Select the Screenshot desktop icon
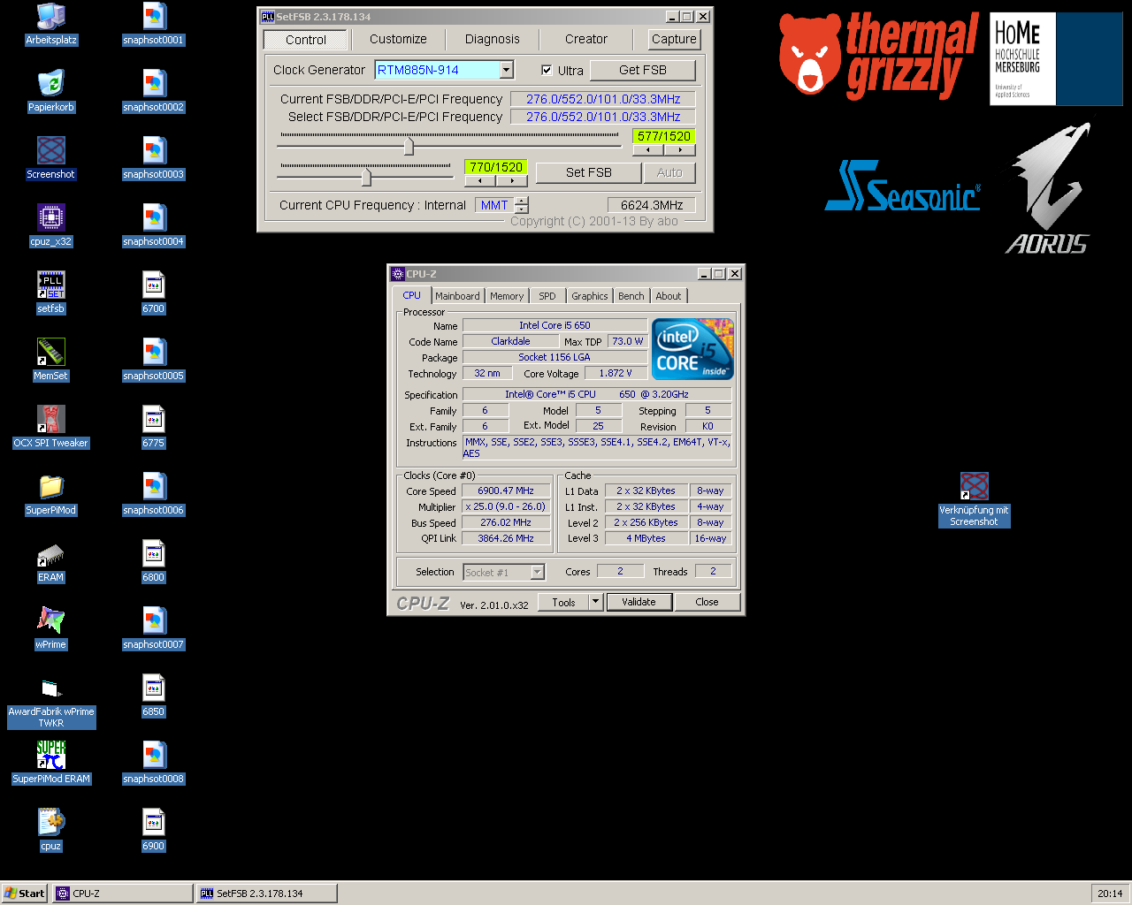The width and height of the screenshot is (1132, 905). 51,158
